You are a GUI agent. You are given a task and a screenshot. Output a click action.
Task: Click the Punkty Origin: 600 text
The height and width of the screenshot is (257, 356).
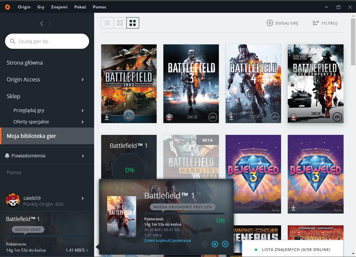click(43, 204)
